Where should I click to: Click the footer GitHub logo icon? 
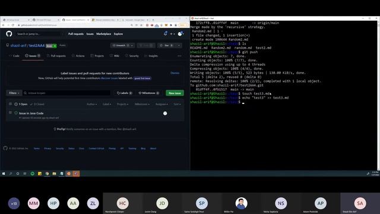coord(5,148)
